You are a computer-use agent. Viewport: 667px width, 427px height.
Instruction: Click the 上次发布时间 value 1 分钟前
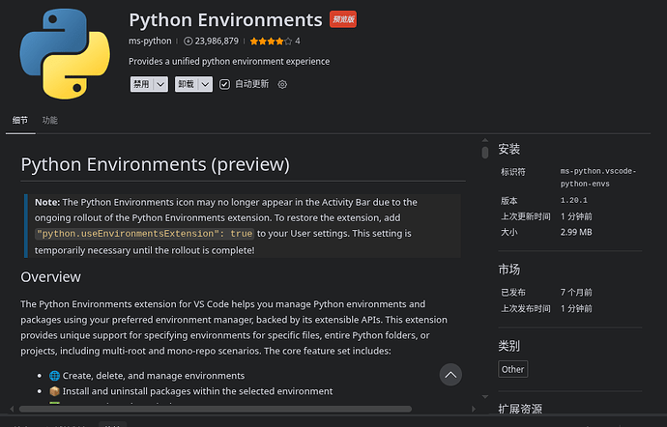coord(576,308)
